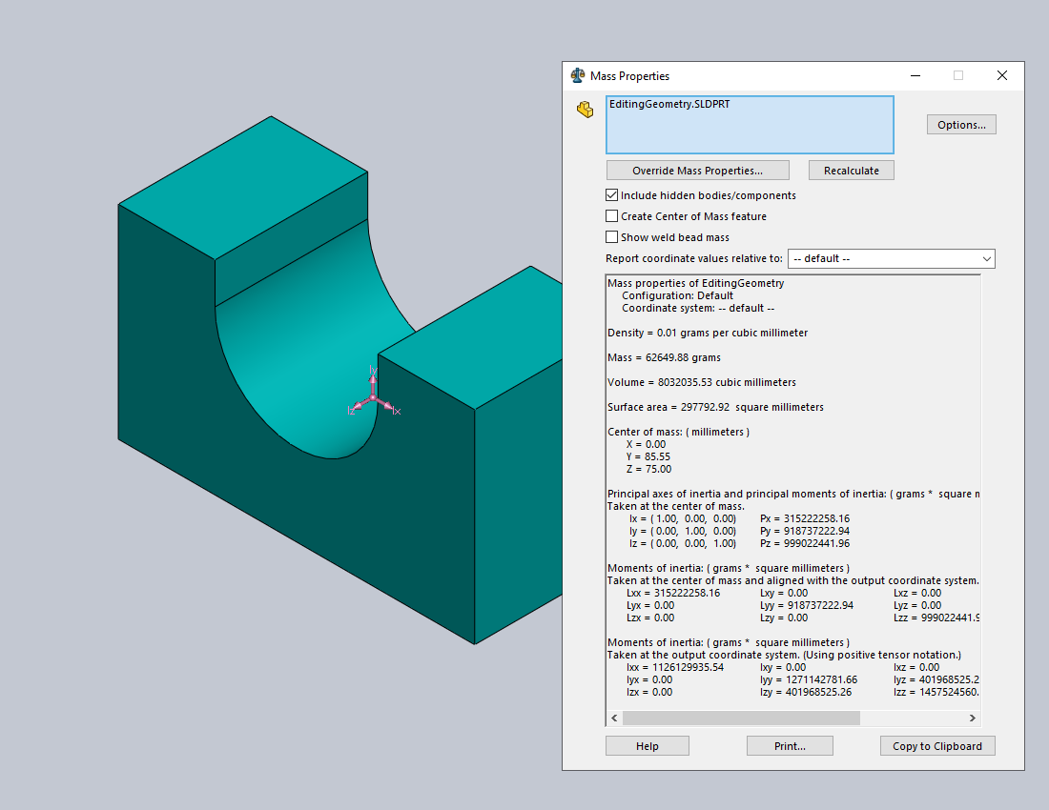Open the Report coordinate values relative to dropdown
The width and height of the screenshot is (1049, 810).
coord(891,259)
